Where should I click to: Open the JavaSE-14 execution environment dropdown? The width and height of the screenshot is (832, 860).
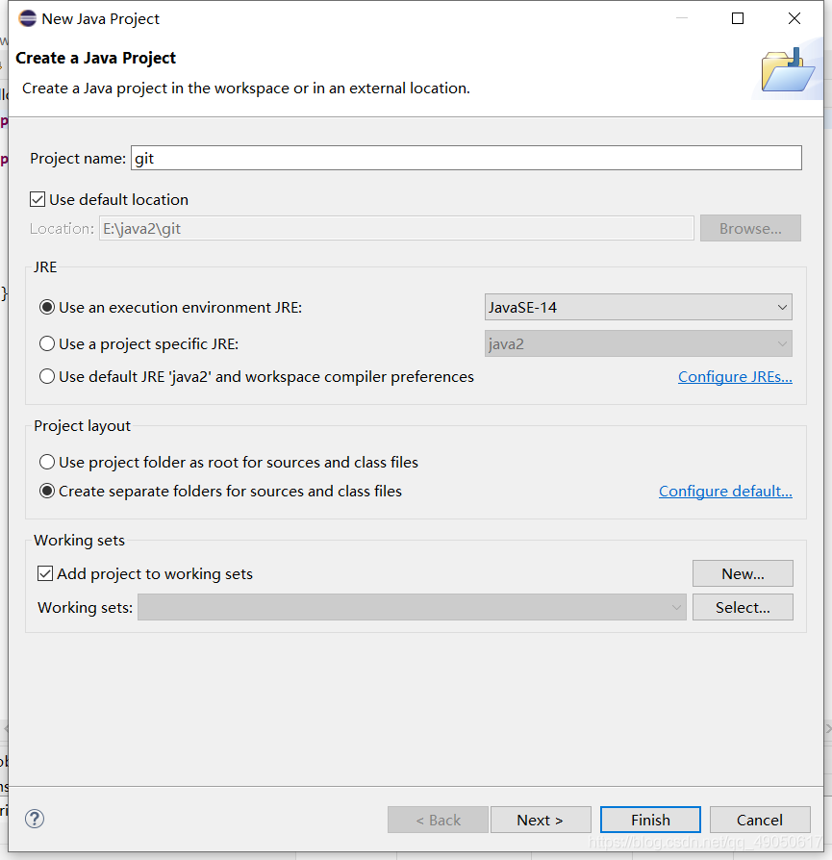[639, 307]
